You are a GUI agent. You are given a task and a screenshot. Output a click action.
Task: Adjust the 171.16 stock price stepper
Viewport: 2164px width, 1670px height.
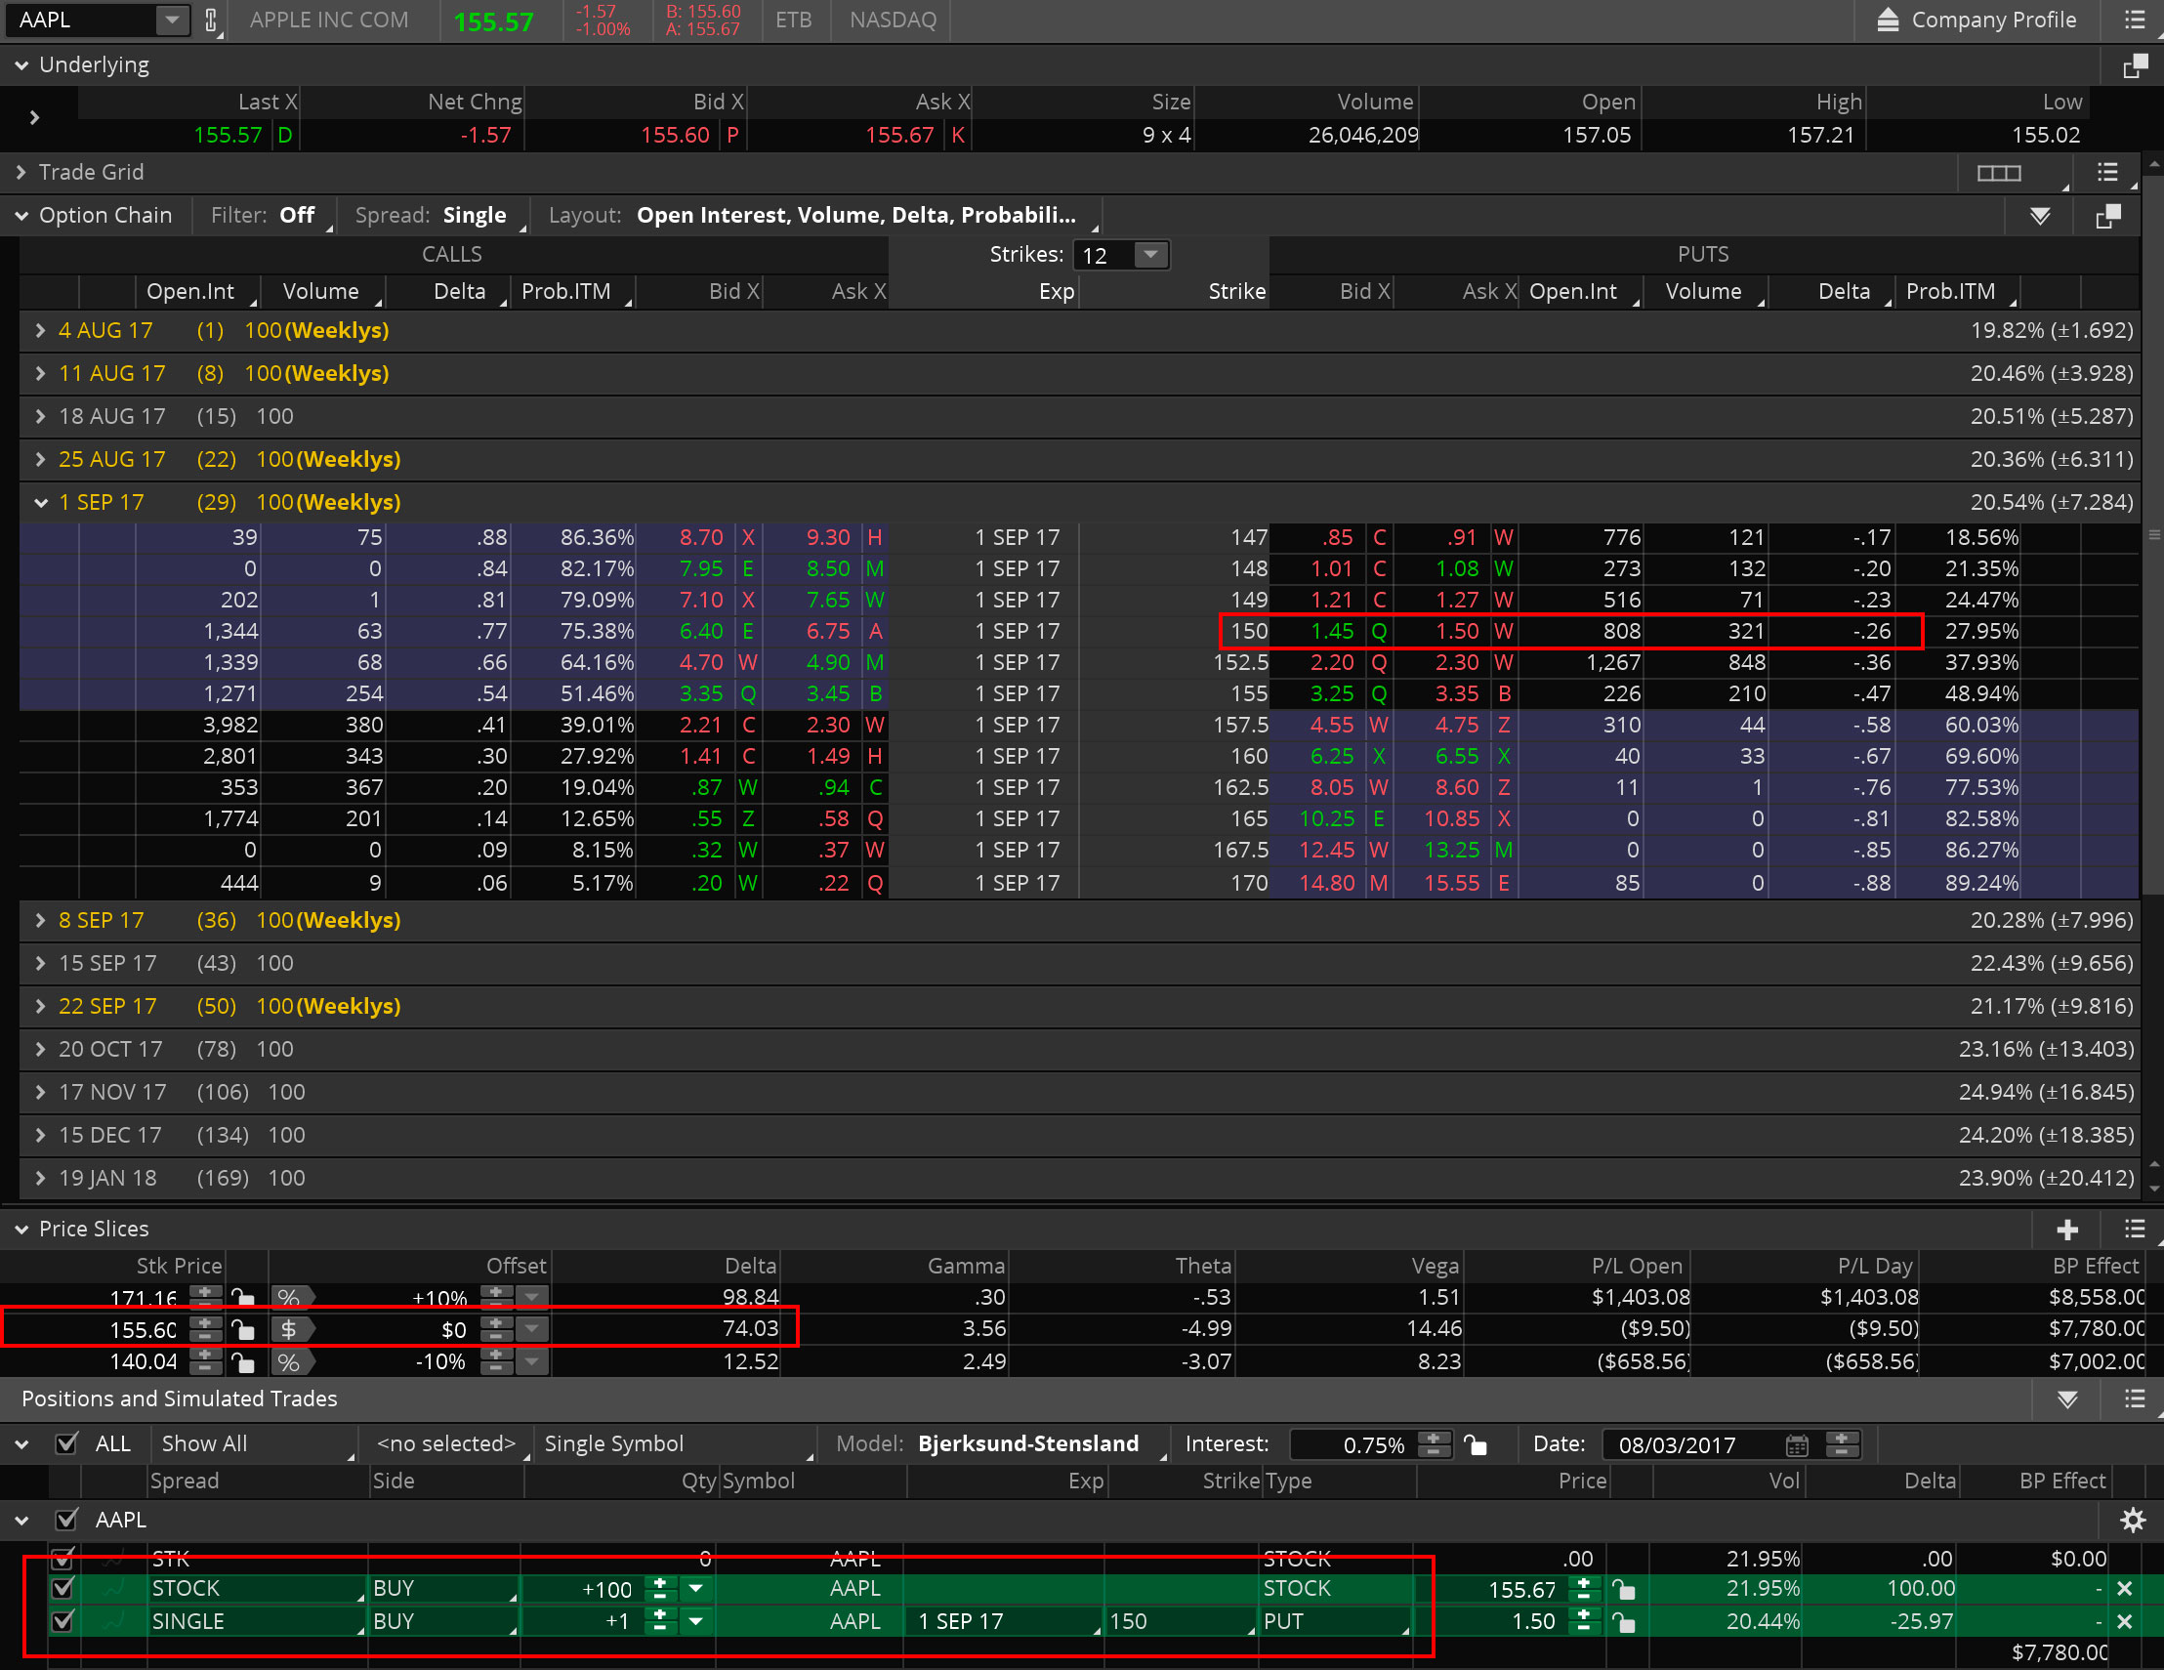click(205, 1296)
